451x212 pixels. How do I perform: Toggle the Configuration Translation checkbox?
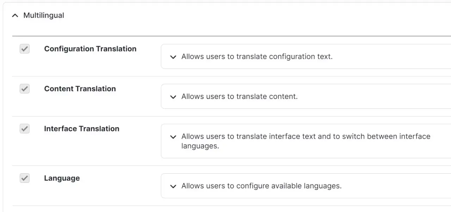pyautogui.click(x=25, y=49)
